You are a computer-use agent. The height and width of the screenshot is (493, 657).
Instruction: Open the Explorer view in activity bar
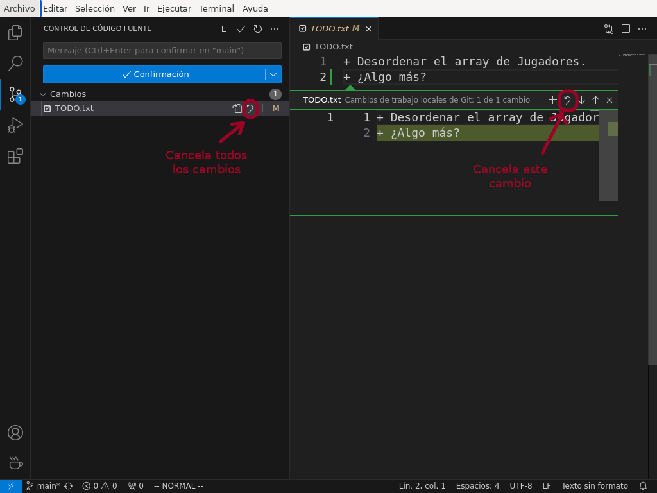[15, 33]
